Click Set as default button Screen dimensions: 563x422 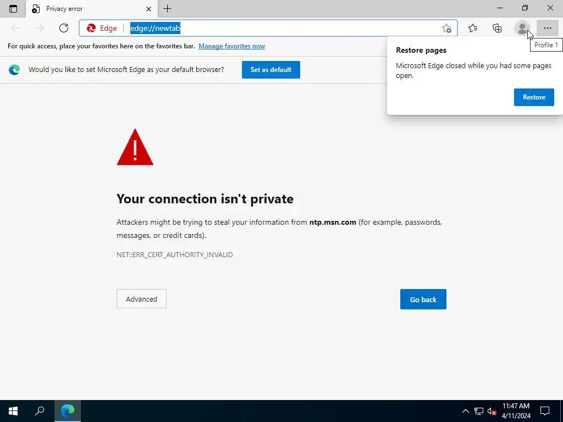(x=271, y=70)
